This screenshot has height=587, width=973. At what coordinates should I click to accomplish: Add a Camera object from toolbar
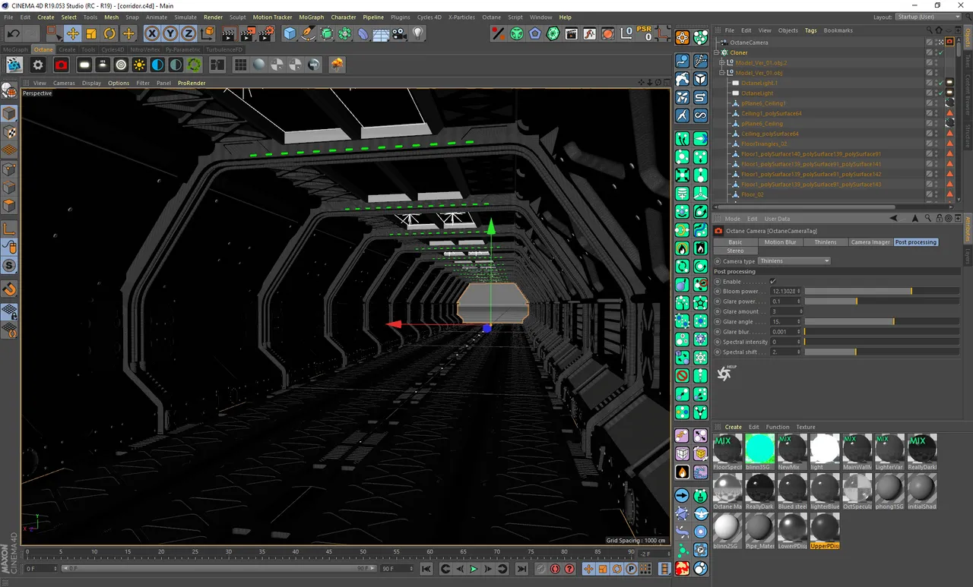click(x=400, y=33)
